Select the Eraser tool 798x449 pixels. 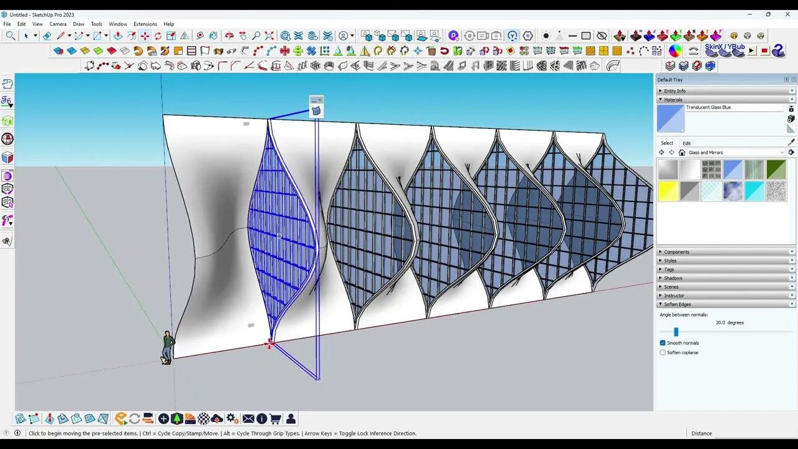point(47,36)
